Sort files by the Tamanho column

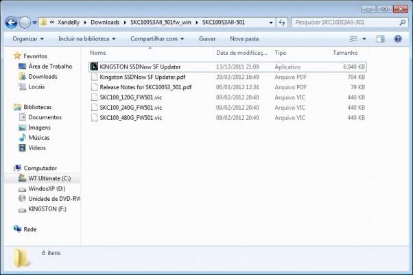(x=345, y=53)
